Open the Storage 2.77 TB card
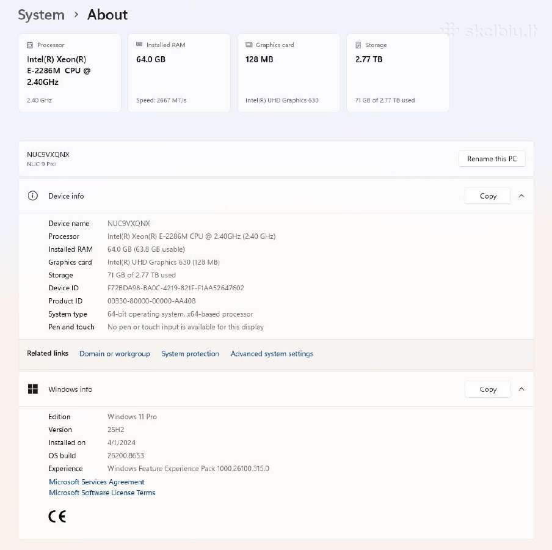552x550 pixels. pos(398,73)
